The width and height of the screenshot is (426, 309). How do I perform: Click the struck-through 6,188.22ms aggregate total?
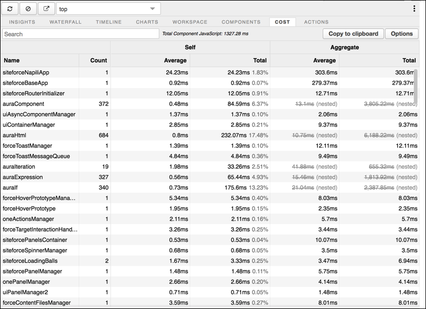(379, 135)
